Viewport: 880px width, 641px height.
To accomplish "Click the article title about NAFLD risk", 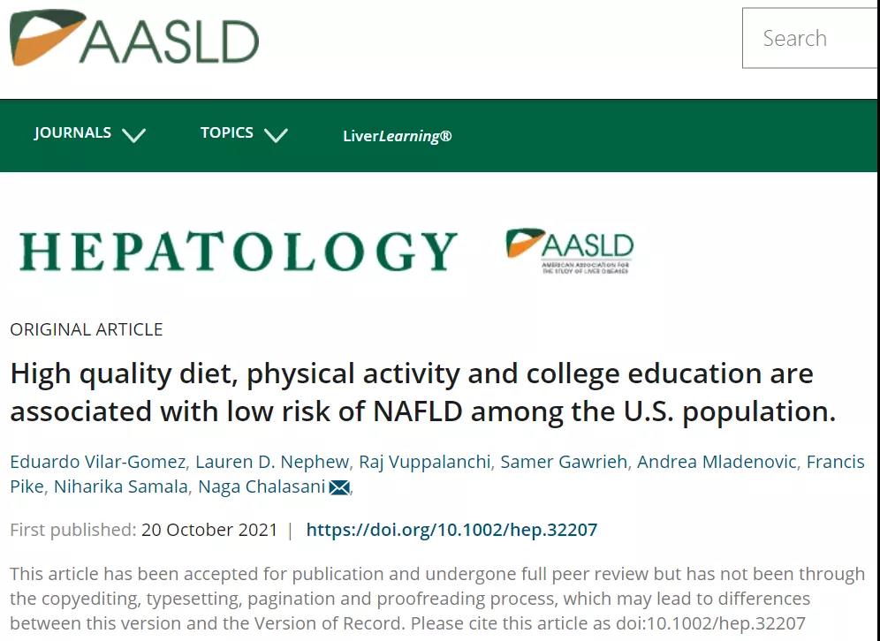I will pos(423,392).
